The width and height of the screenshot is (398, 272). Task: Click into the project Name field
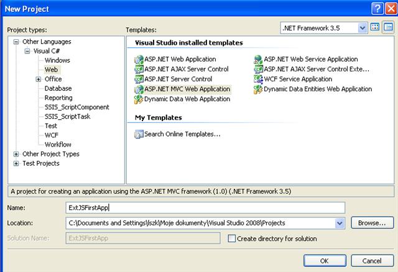tap(205, 208)
